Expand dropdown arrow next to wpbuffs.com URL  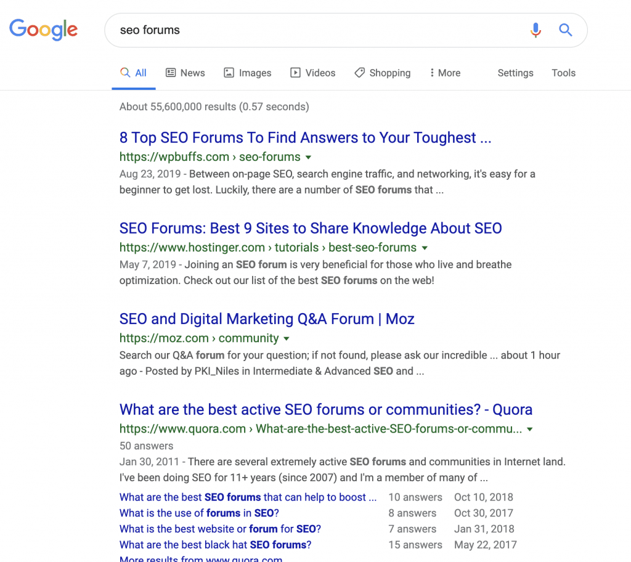(x=308, y=157)
